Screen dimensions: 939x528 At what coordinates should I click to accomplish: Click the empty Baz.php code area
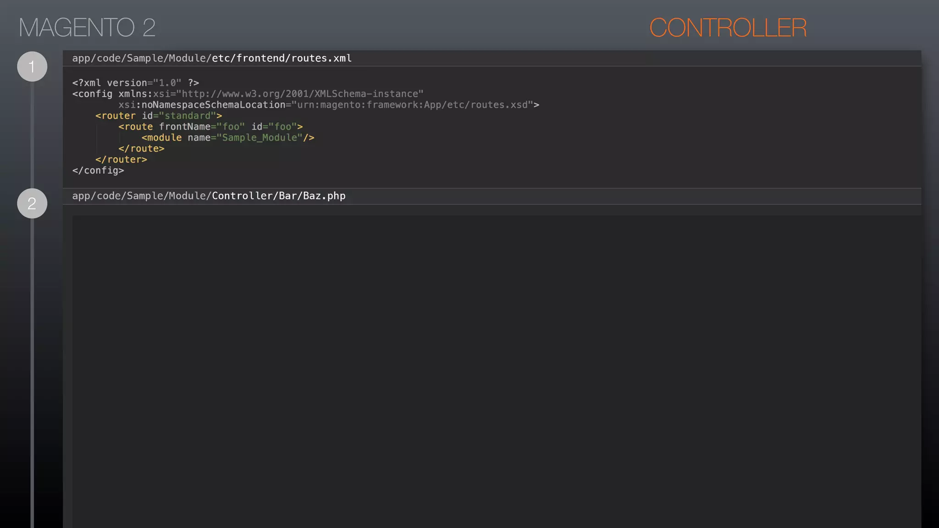click(x=497, y=371)
